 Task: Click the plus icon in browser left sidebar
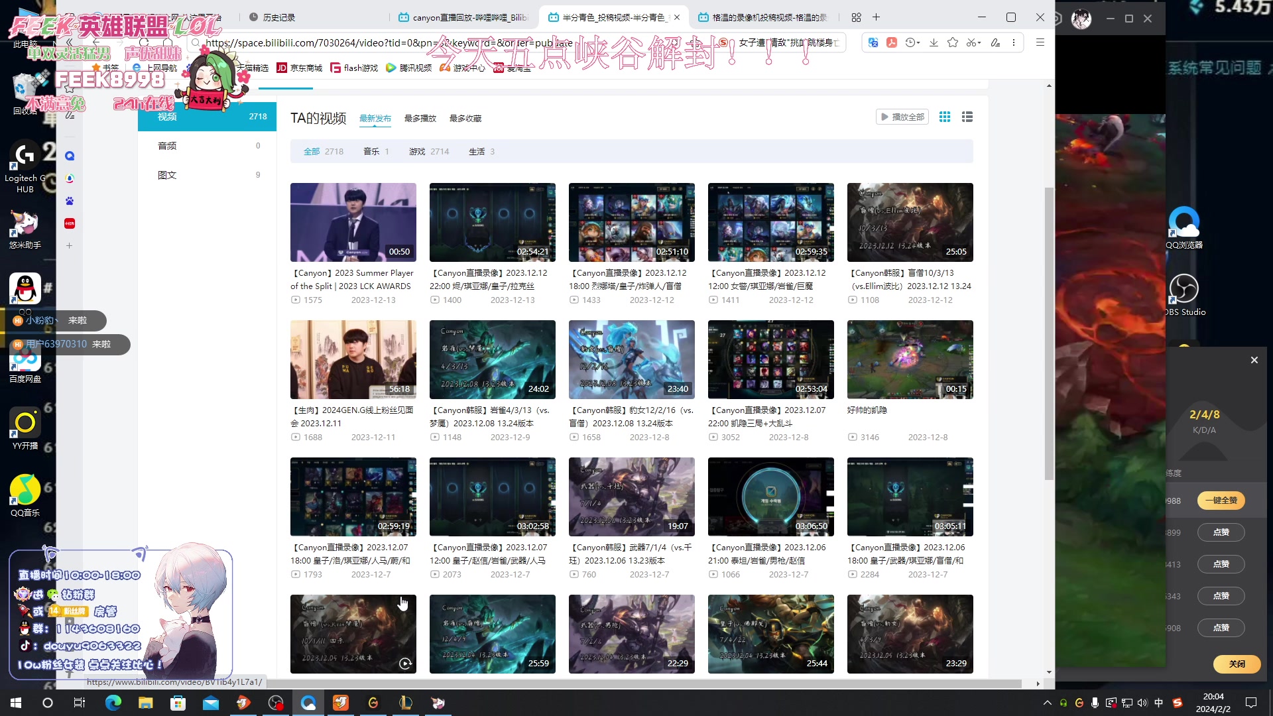[69, 246]
